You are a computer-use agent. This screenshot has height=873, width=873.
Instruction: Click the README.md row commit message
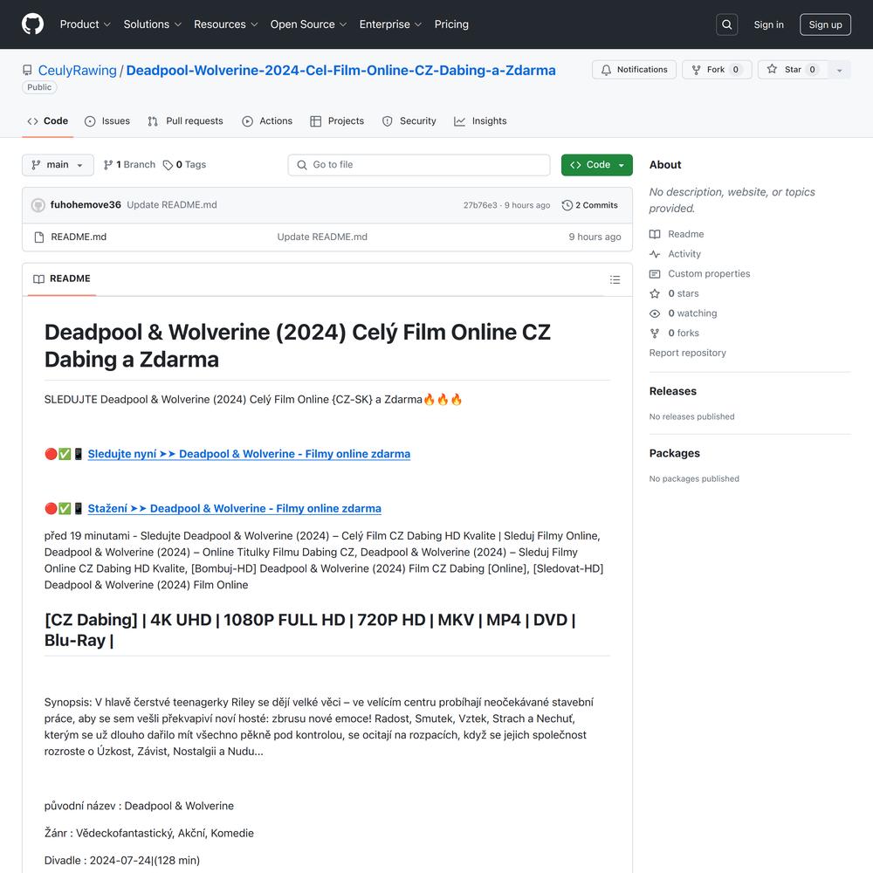(x=322, y=237)
